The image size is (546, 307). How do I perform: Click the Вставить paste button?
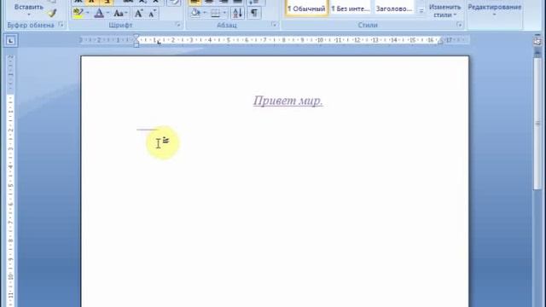(x=29, y=7)
